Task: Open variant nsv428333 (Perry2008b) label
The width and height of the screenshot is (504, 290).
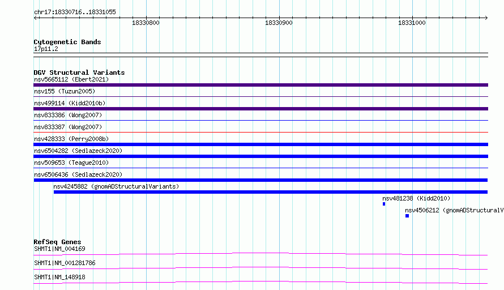Action: coord(71,139)
